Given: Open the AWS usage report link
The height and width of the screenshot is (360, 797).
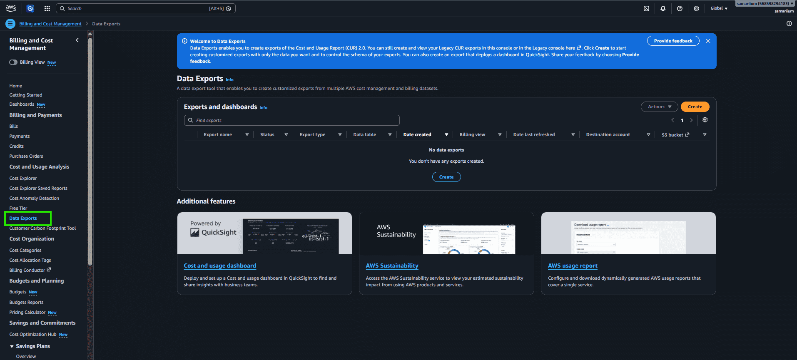Looking at the screenshot, I should point(573,266).
